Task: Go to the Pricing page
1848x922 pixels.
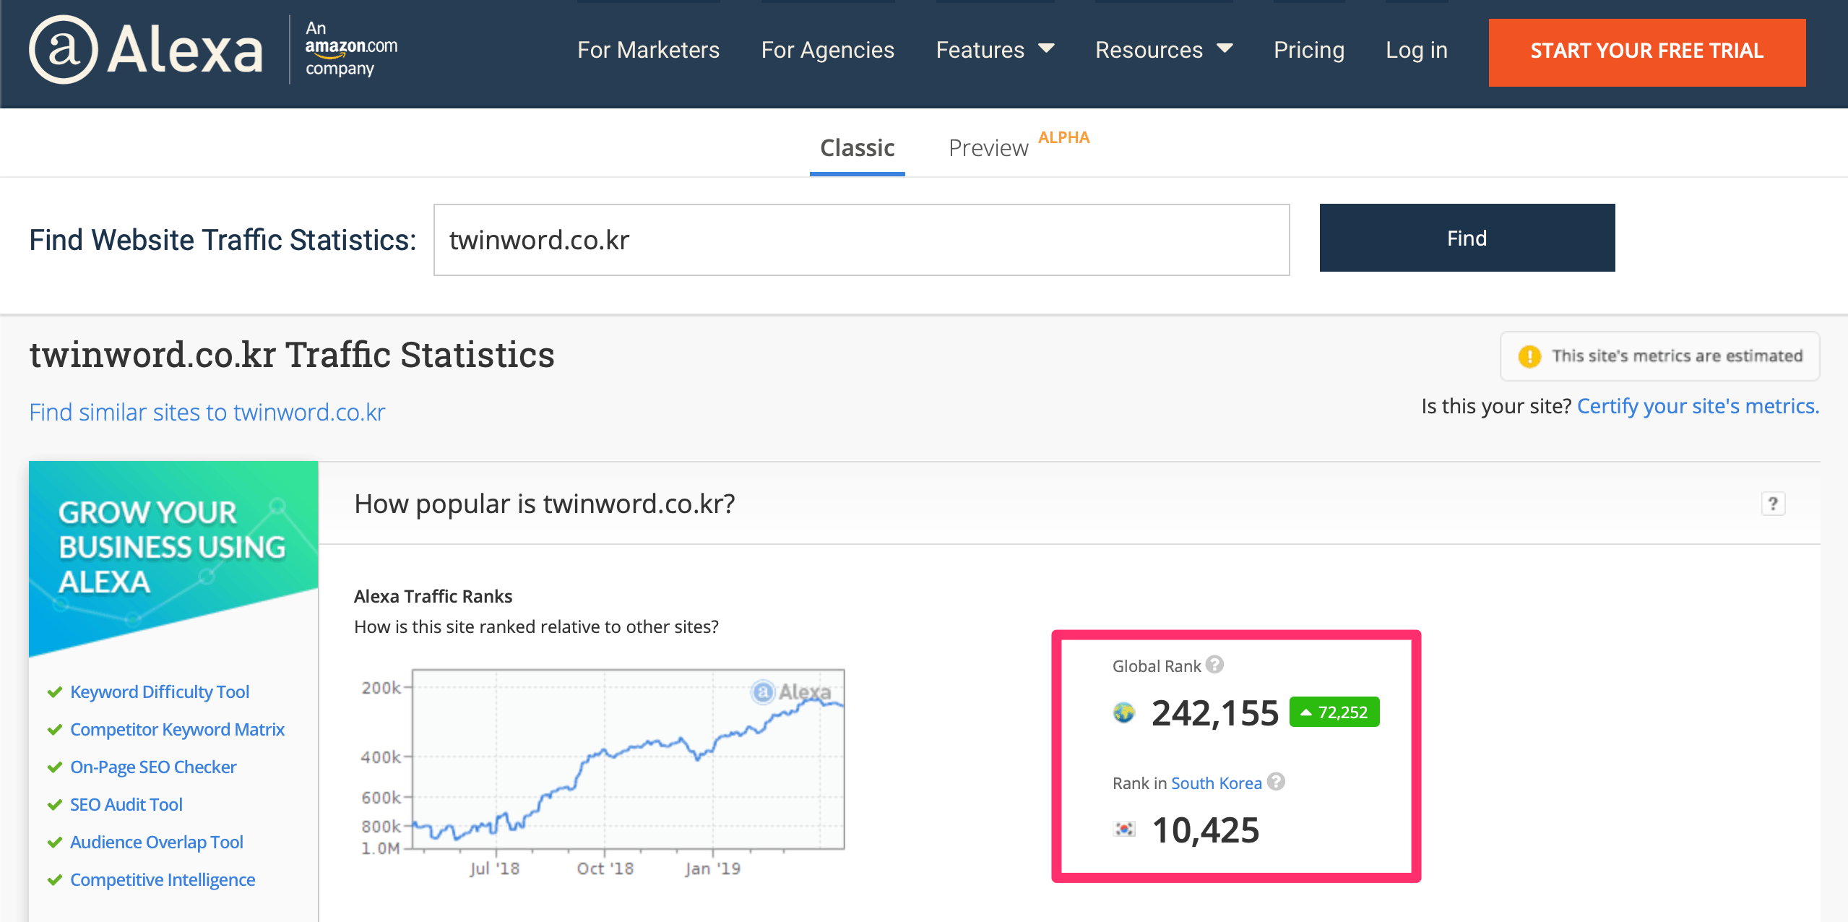Action: click(1308, 50)
